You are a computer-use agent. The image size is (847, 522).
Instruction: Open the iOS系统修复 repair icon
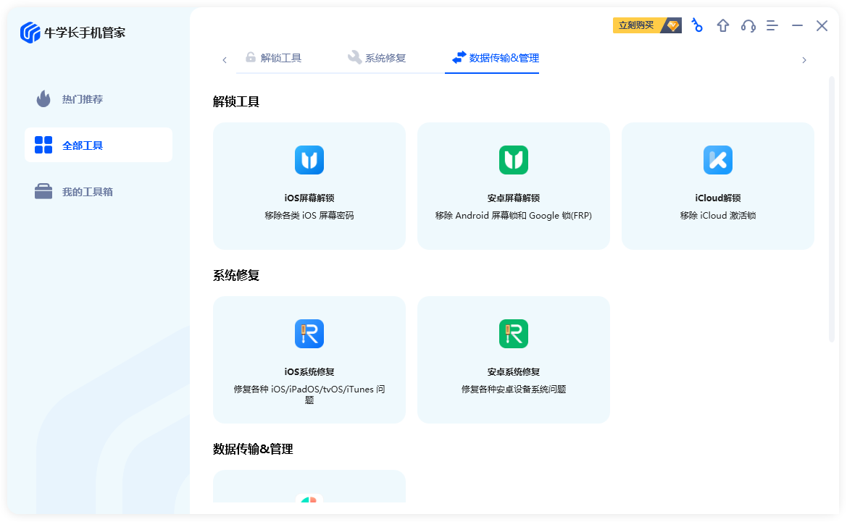(309, 334)
